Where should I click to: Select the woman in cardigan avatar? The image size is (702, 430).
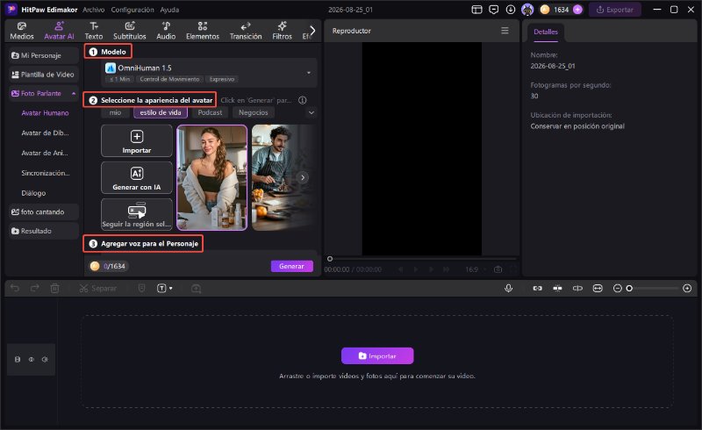[x=211, y=178]
